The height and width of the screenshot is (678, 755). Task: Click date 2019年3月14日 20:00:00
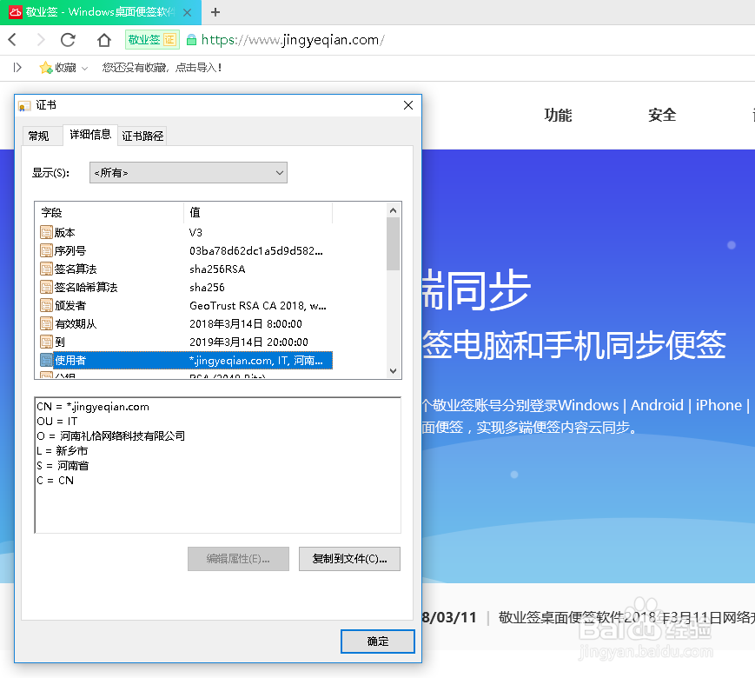248,342
